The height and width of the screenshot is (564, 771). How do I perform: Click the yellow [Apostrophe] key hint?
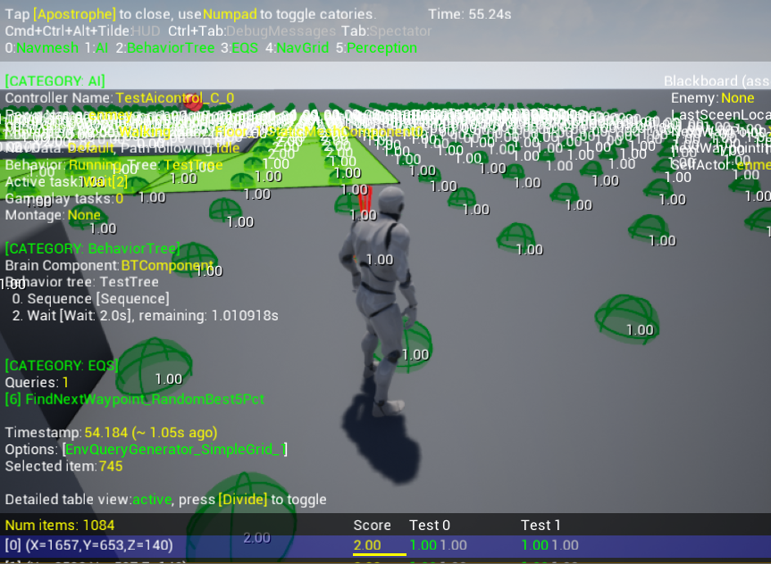(x=75, y=14)
